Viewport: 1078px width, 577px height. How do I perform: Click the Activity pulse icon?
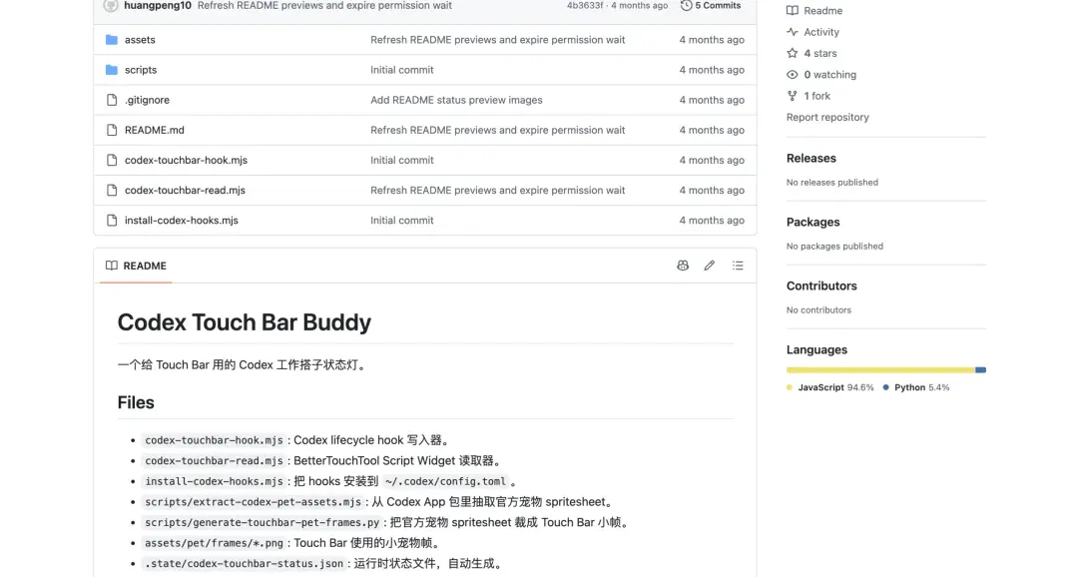click(793, 32)
